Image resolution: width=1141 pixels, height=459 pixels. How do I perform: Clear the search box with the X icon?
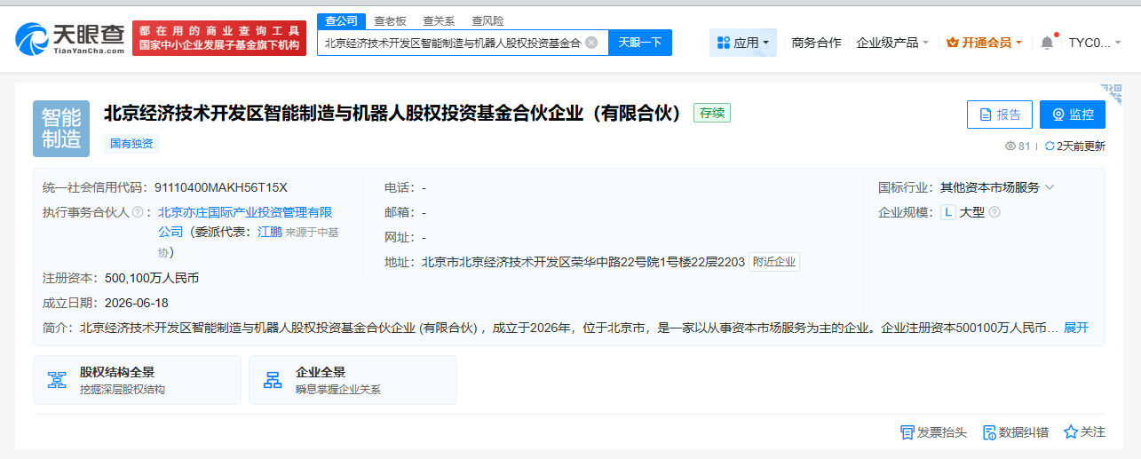(x=591, y=42)
